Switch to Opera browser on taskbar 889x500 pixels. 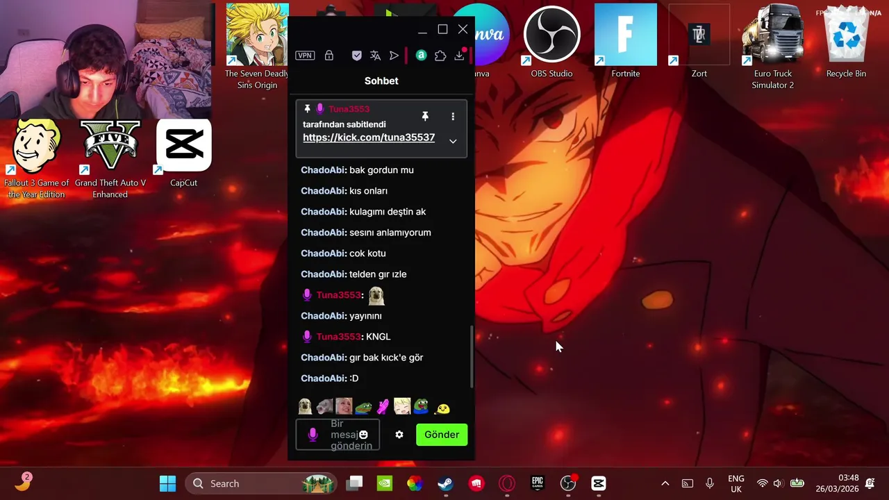(x=507, y=483)
